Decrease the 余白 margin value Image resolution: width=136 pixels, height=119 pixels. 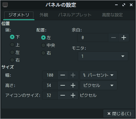(113, 38)
